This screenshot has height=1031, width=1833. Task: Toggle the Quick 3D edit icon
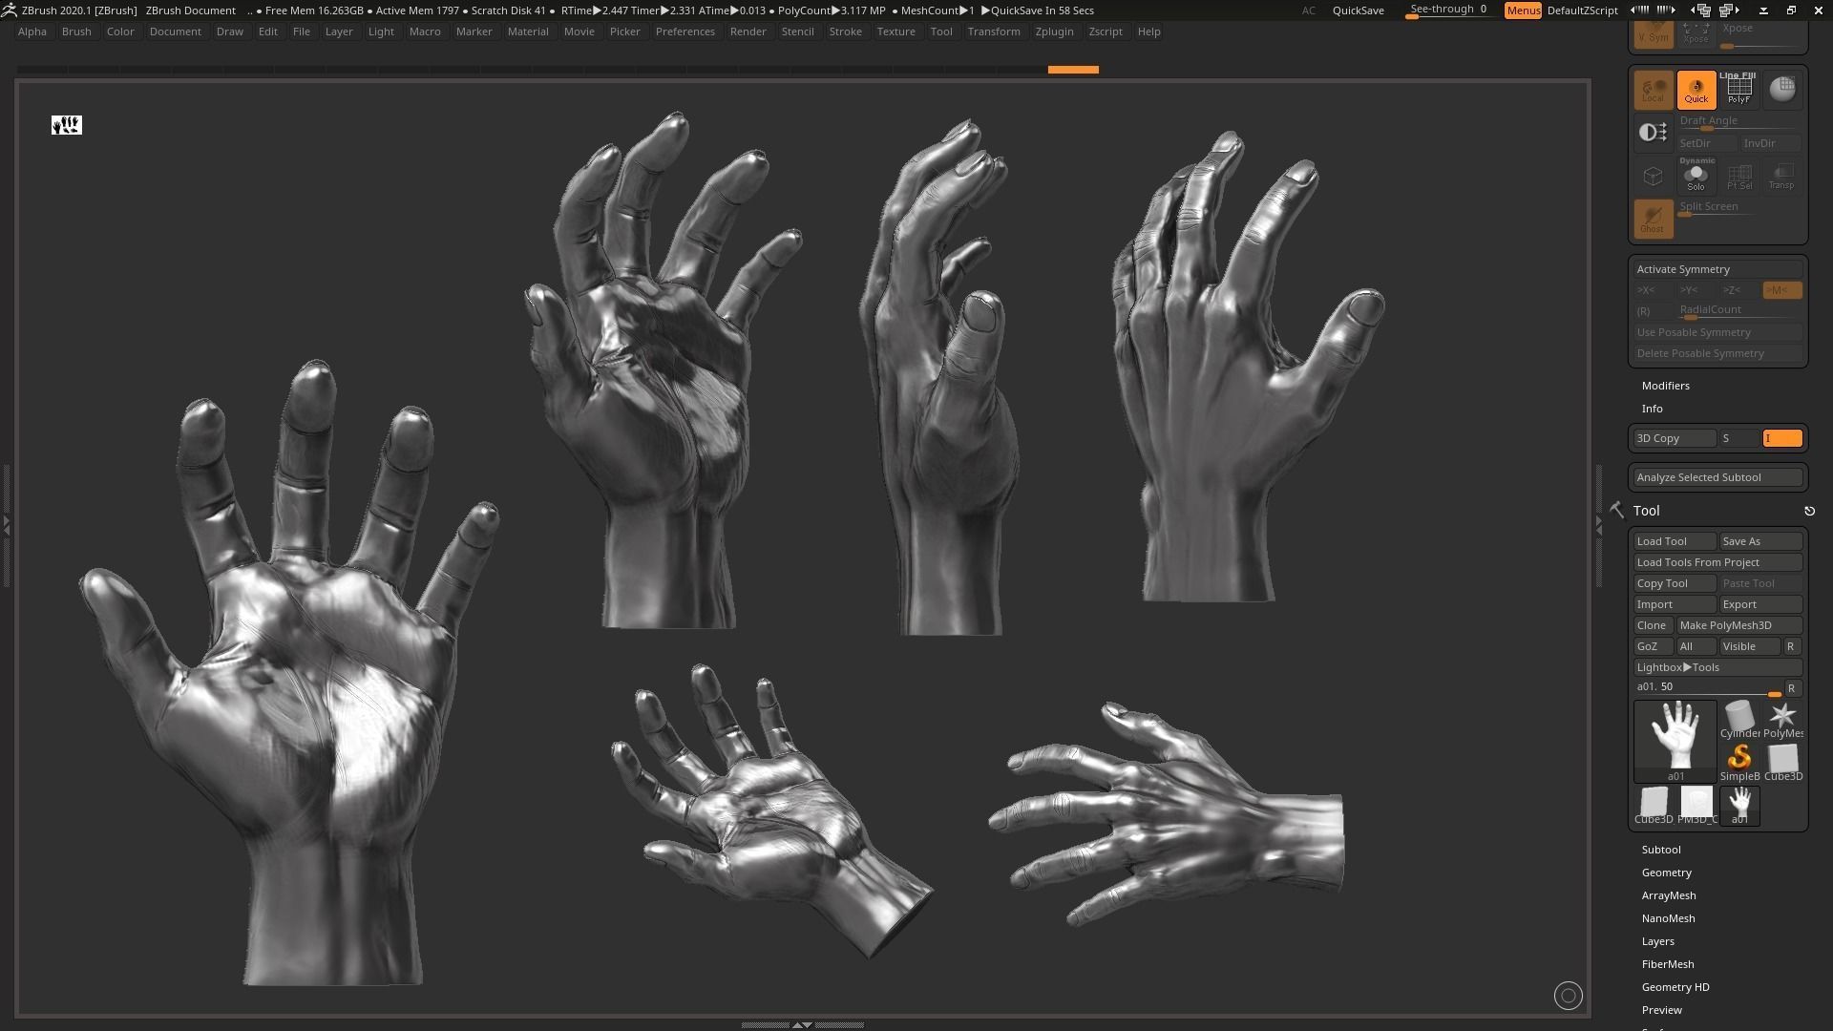[1696, 90]
